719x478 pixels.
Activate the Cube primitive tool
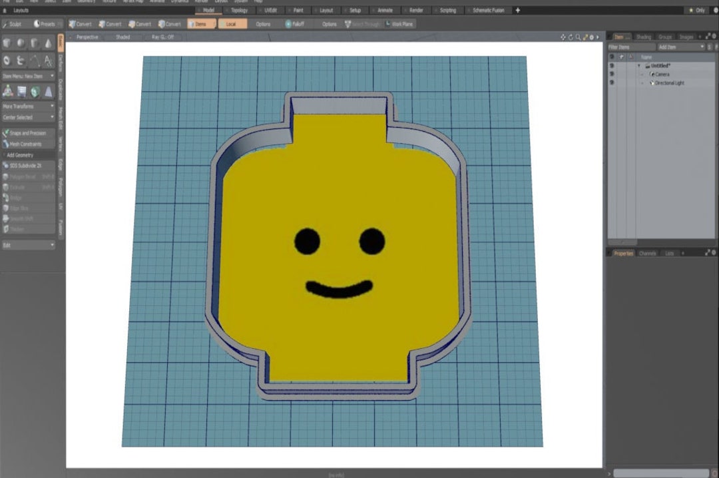point(8,42)
